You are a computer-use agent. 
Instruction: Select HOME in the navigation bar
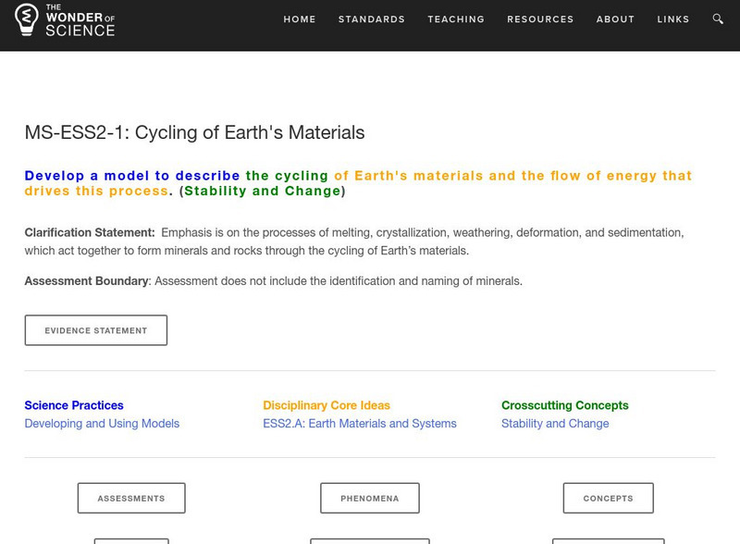300,19
